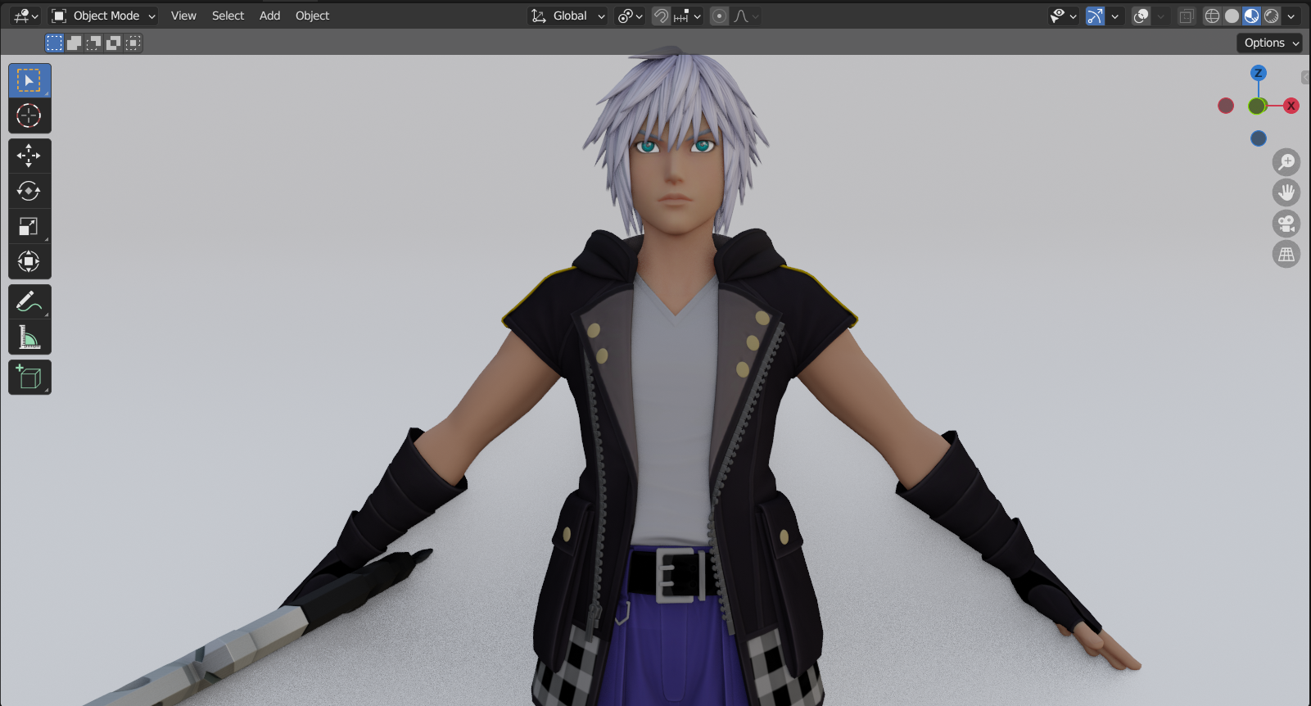Toggle proportional editing button
Viewport: 1311px width, 706px height.
719,16
